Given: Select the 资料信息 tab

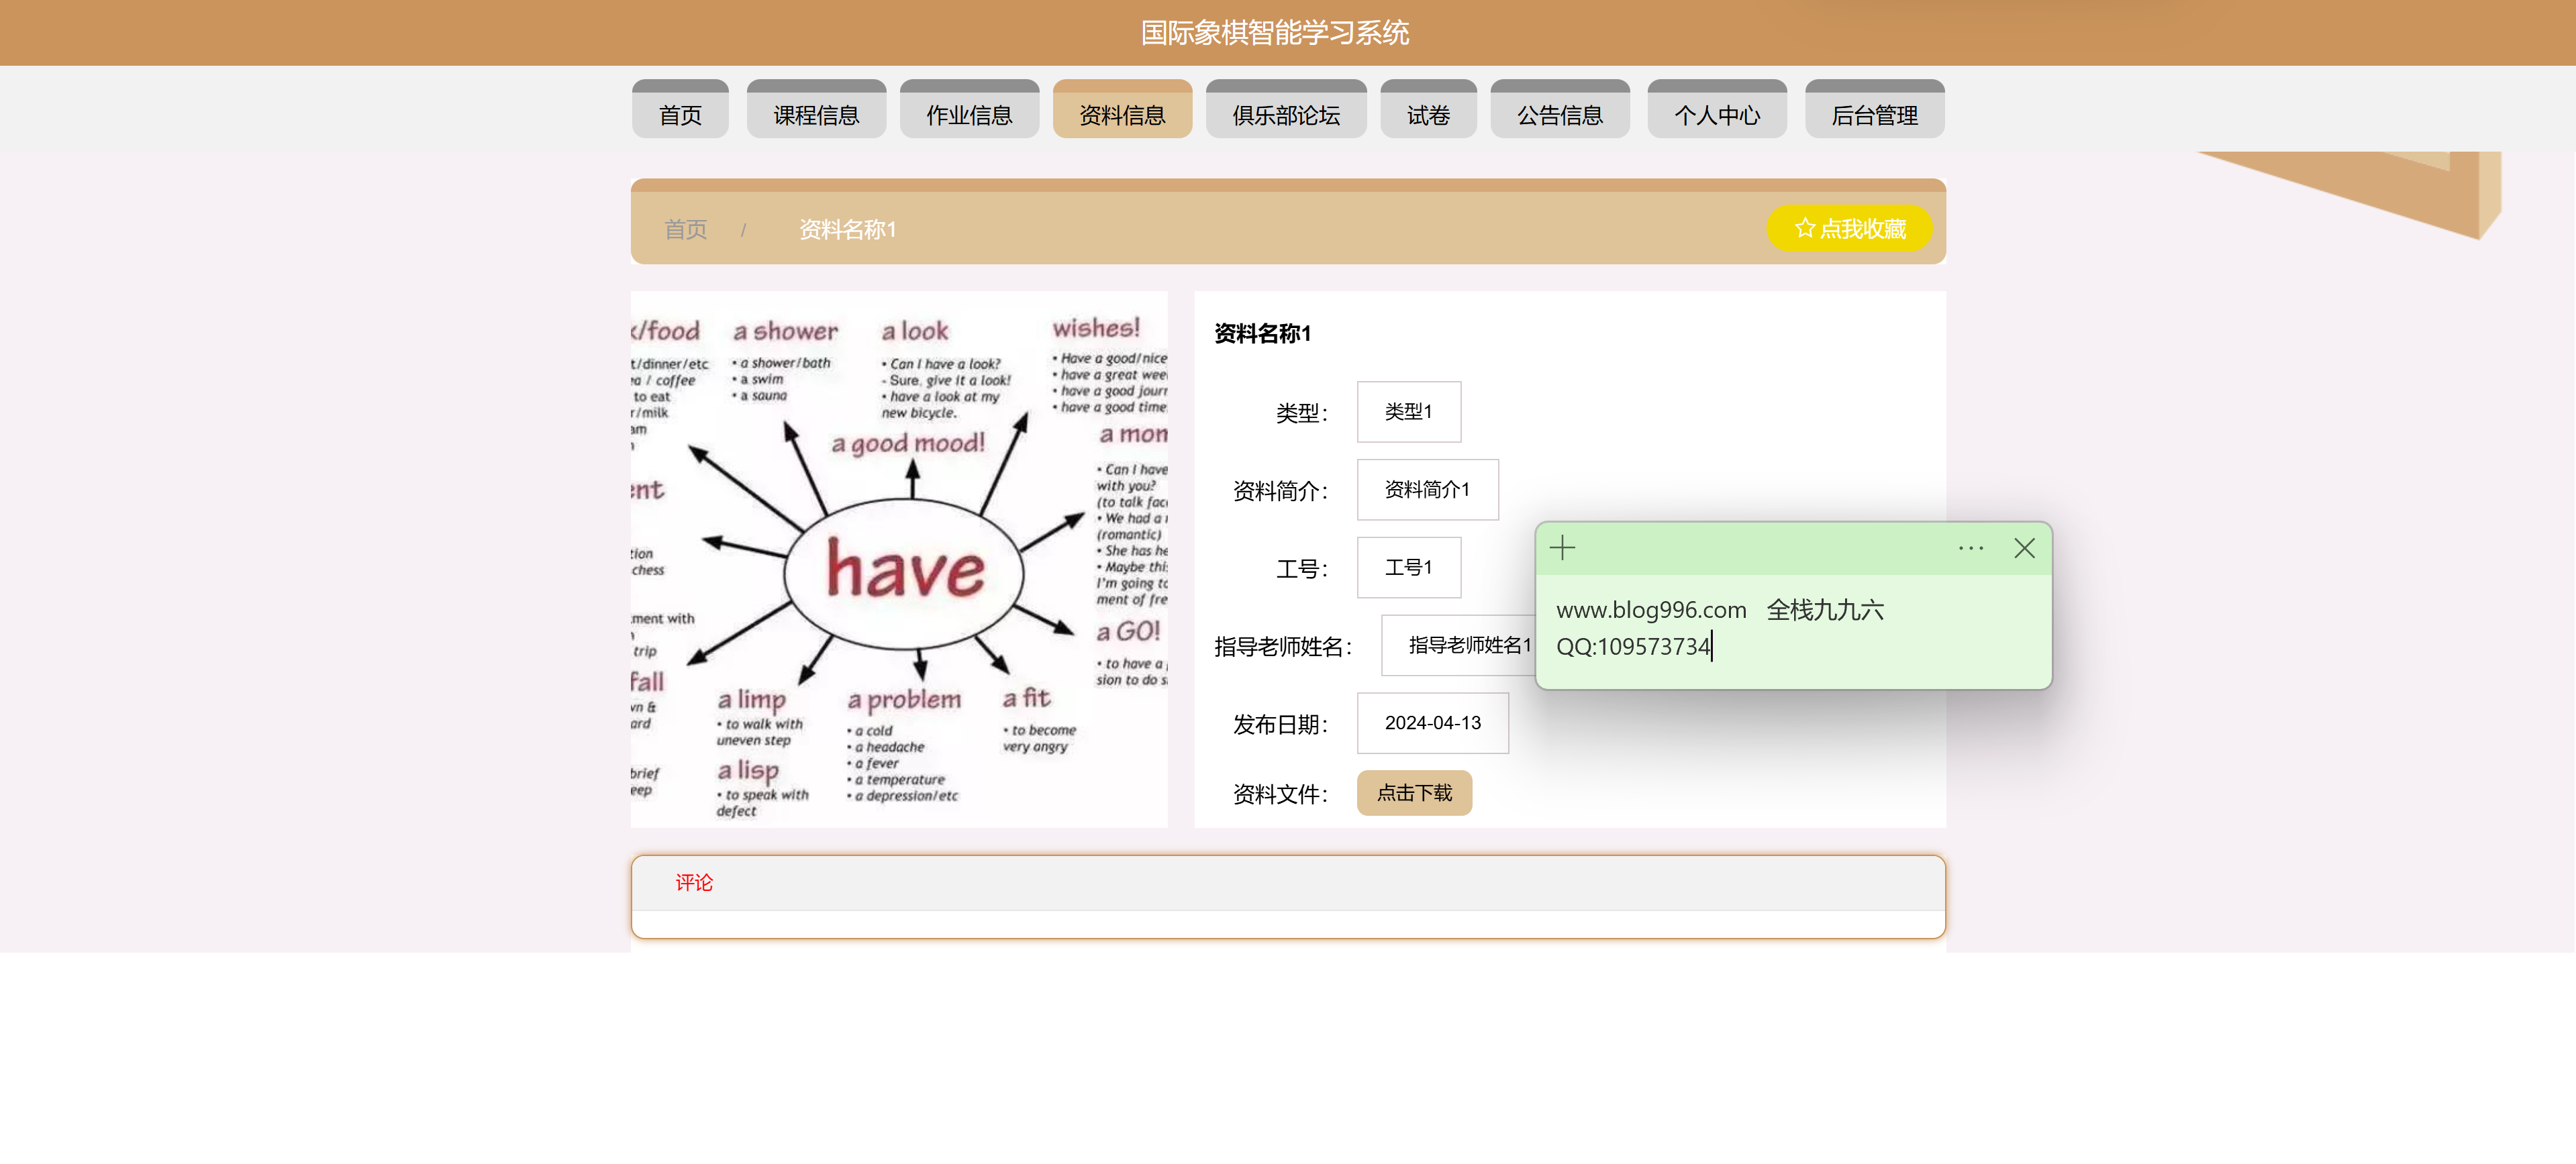Looking at the screenshot, I should (1121, 114).
